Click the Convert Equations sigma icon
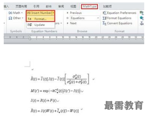 coord(105,23)
